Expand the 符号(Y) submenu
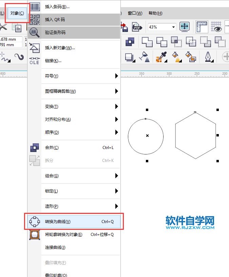 point(74,76)
